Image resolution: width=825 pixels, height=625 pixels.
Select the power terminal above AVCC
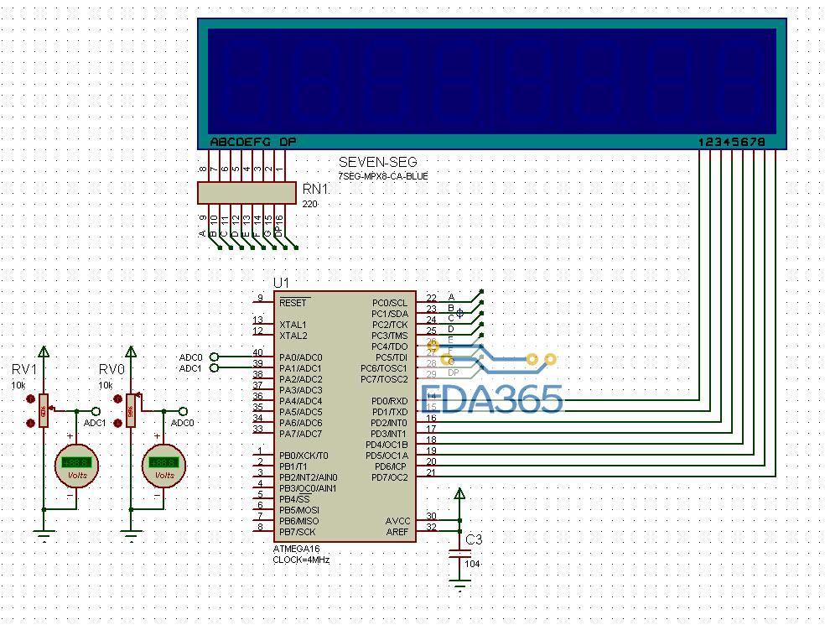pos(459,495)
